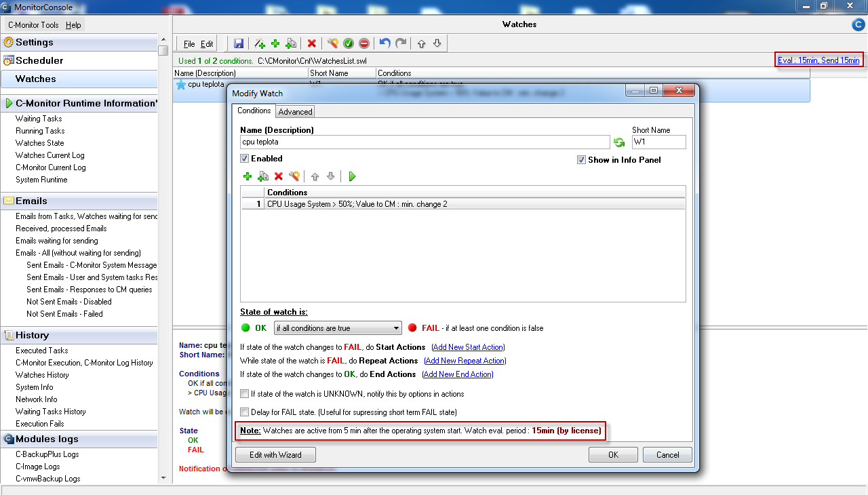Enable the UNKNOWN state notification checkbox
868x495 pixels.
click(245, 394)
